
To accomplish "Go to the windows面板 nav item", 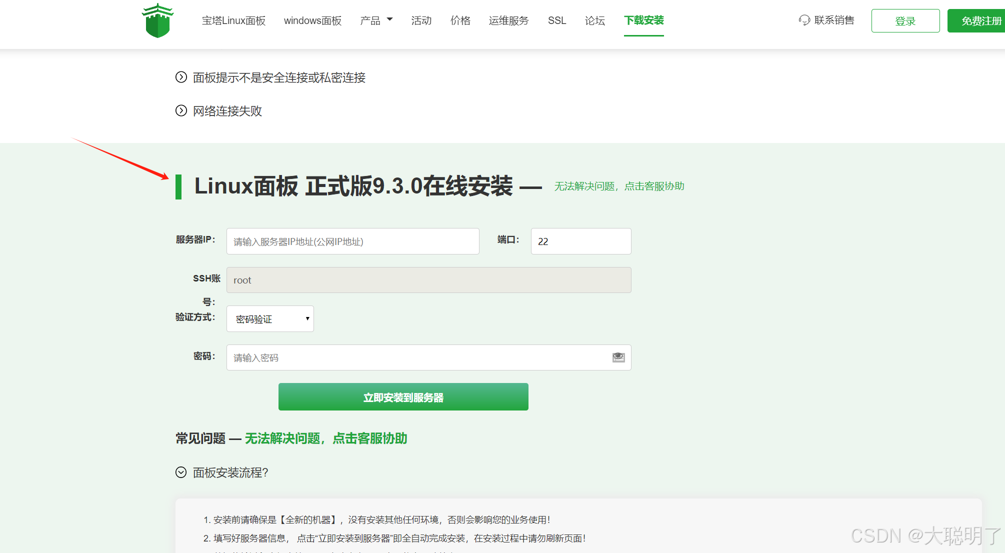I will (312, 20).
